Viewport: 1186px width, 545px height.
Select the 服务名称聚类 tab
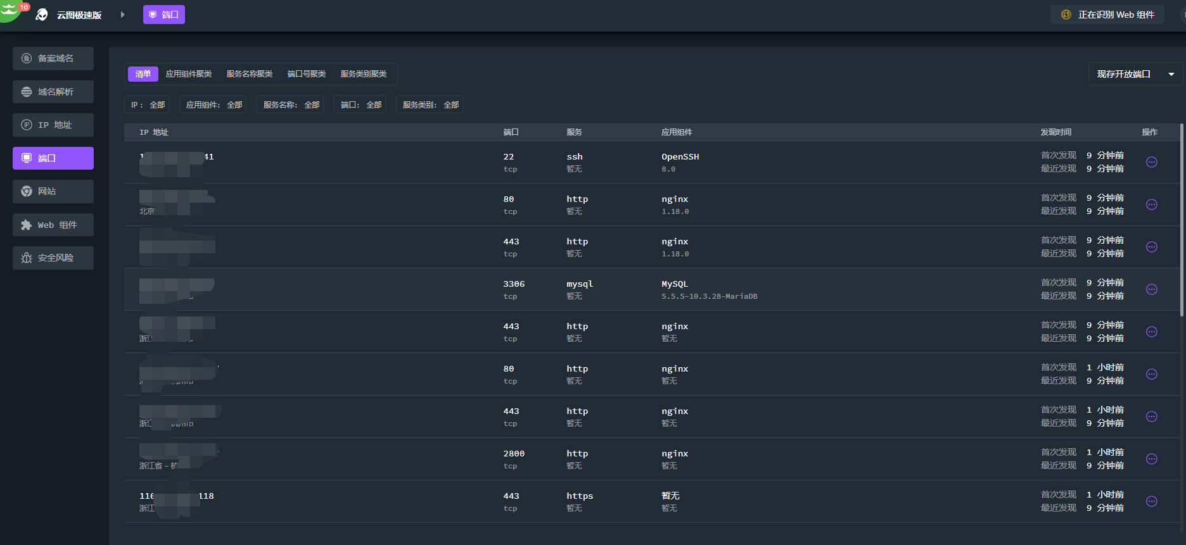250,74
